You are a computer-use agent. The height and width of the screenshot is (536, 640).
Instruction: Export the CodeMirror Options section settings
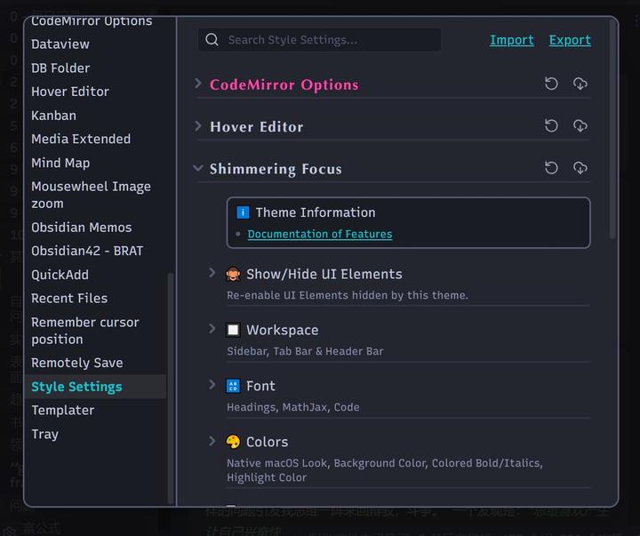(x=580, y=84)
